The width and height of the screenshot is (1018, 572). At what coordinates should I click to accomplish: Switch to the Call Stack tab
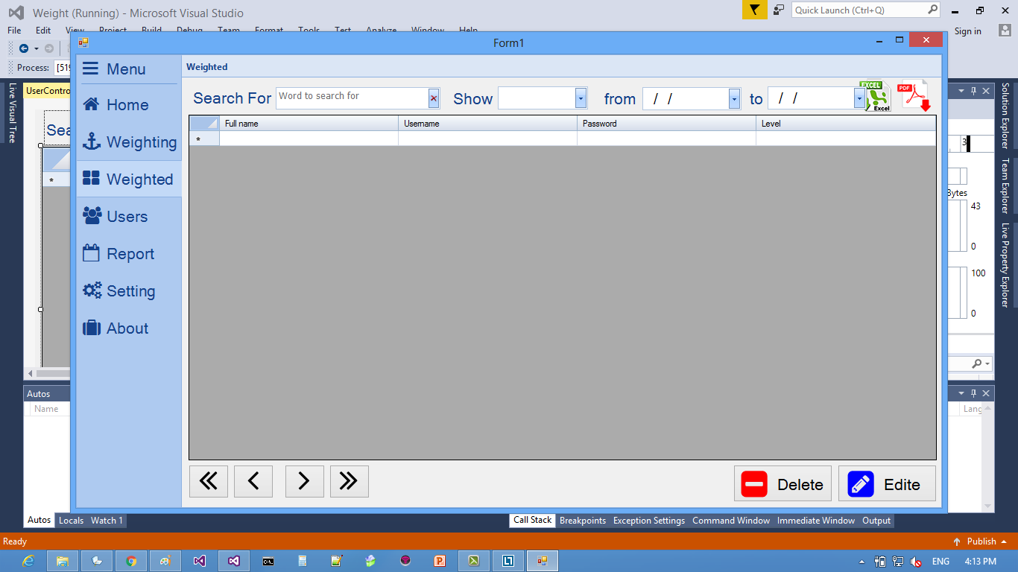tap(532, 521)
